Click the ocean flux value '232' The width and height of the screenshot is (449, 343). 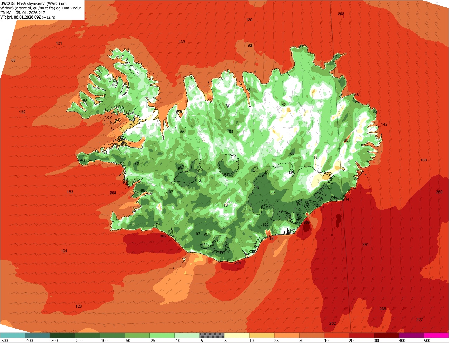pos(333,323)
